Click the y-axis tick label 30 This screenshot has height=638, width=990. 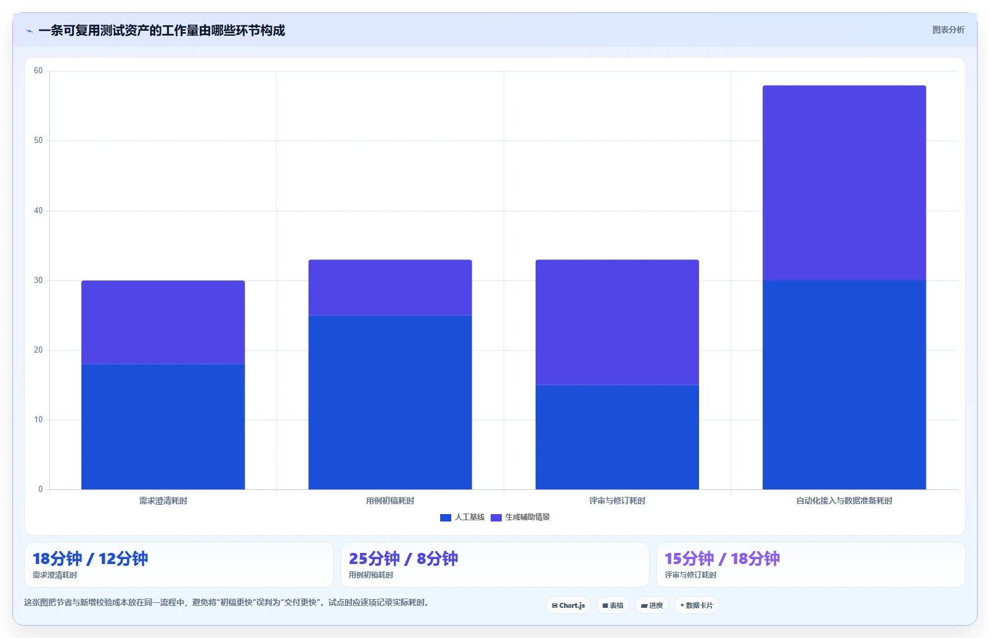[x=38, y=280]
